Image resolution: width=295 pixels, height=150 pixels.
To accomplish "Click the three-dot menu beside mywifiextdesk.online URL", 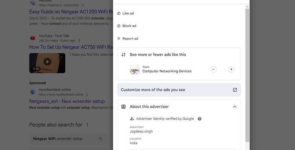I will coord(87,95).
